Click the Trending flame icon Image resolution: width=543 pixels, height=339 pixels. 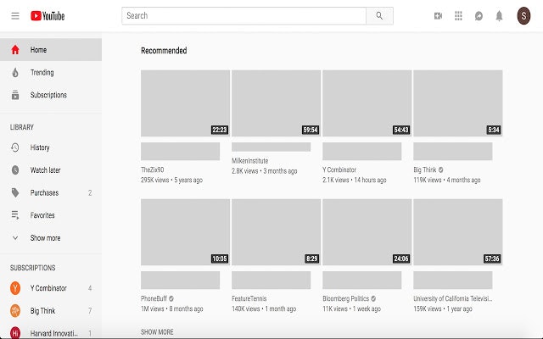pos(15,72)
